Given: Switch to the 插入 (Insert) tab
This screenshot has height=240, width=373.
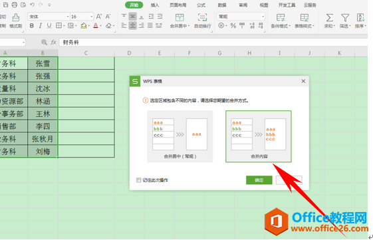Looking at the screenshot, I should (x=155, y=5).
